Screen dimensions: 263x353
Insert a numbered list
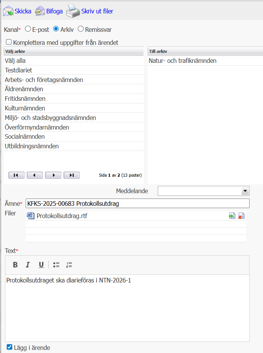coord(69,264)
